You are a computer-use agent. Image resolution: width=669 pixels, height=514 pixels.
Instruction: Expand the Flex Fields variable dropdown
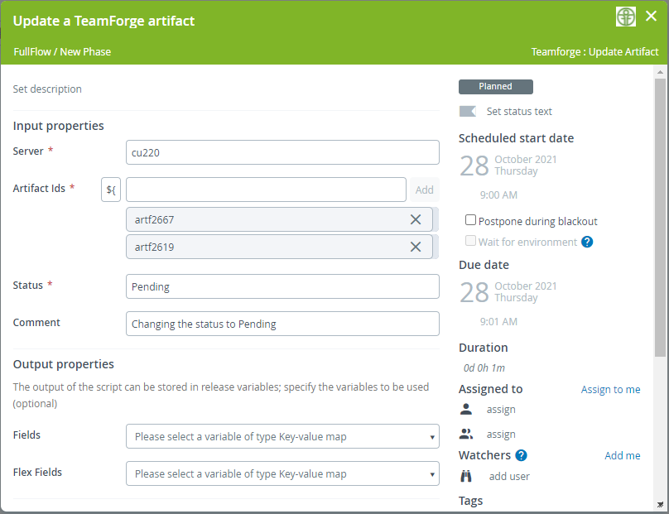coord(282,473)
